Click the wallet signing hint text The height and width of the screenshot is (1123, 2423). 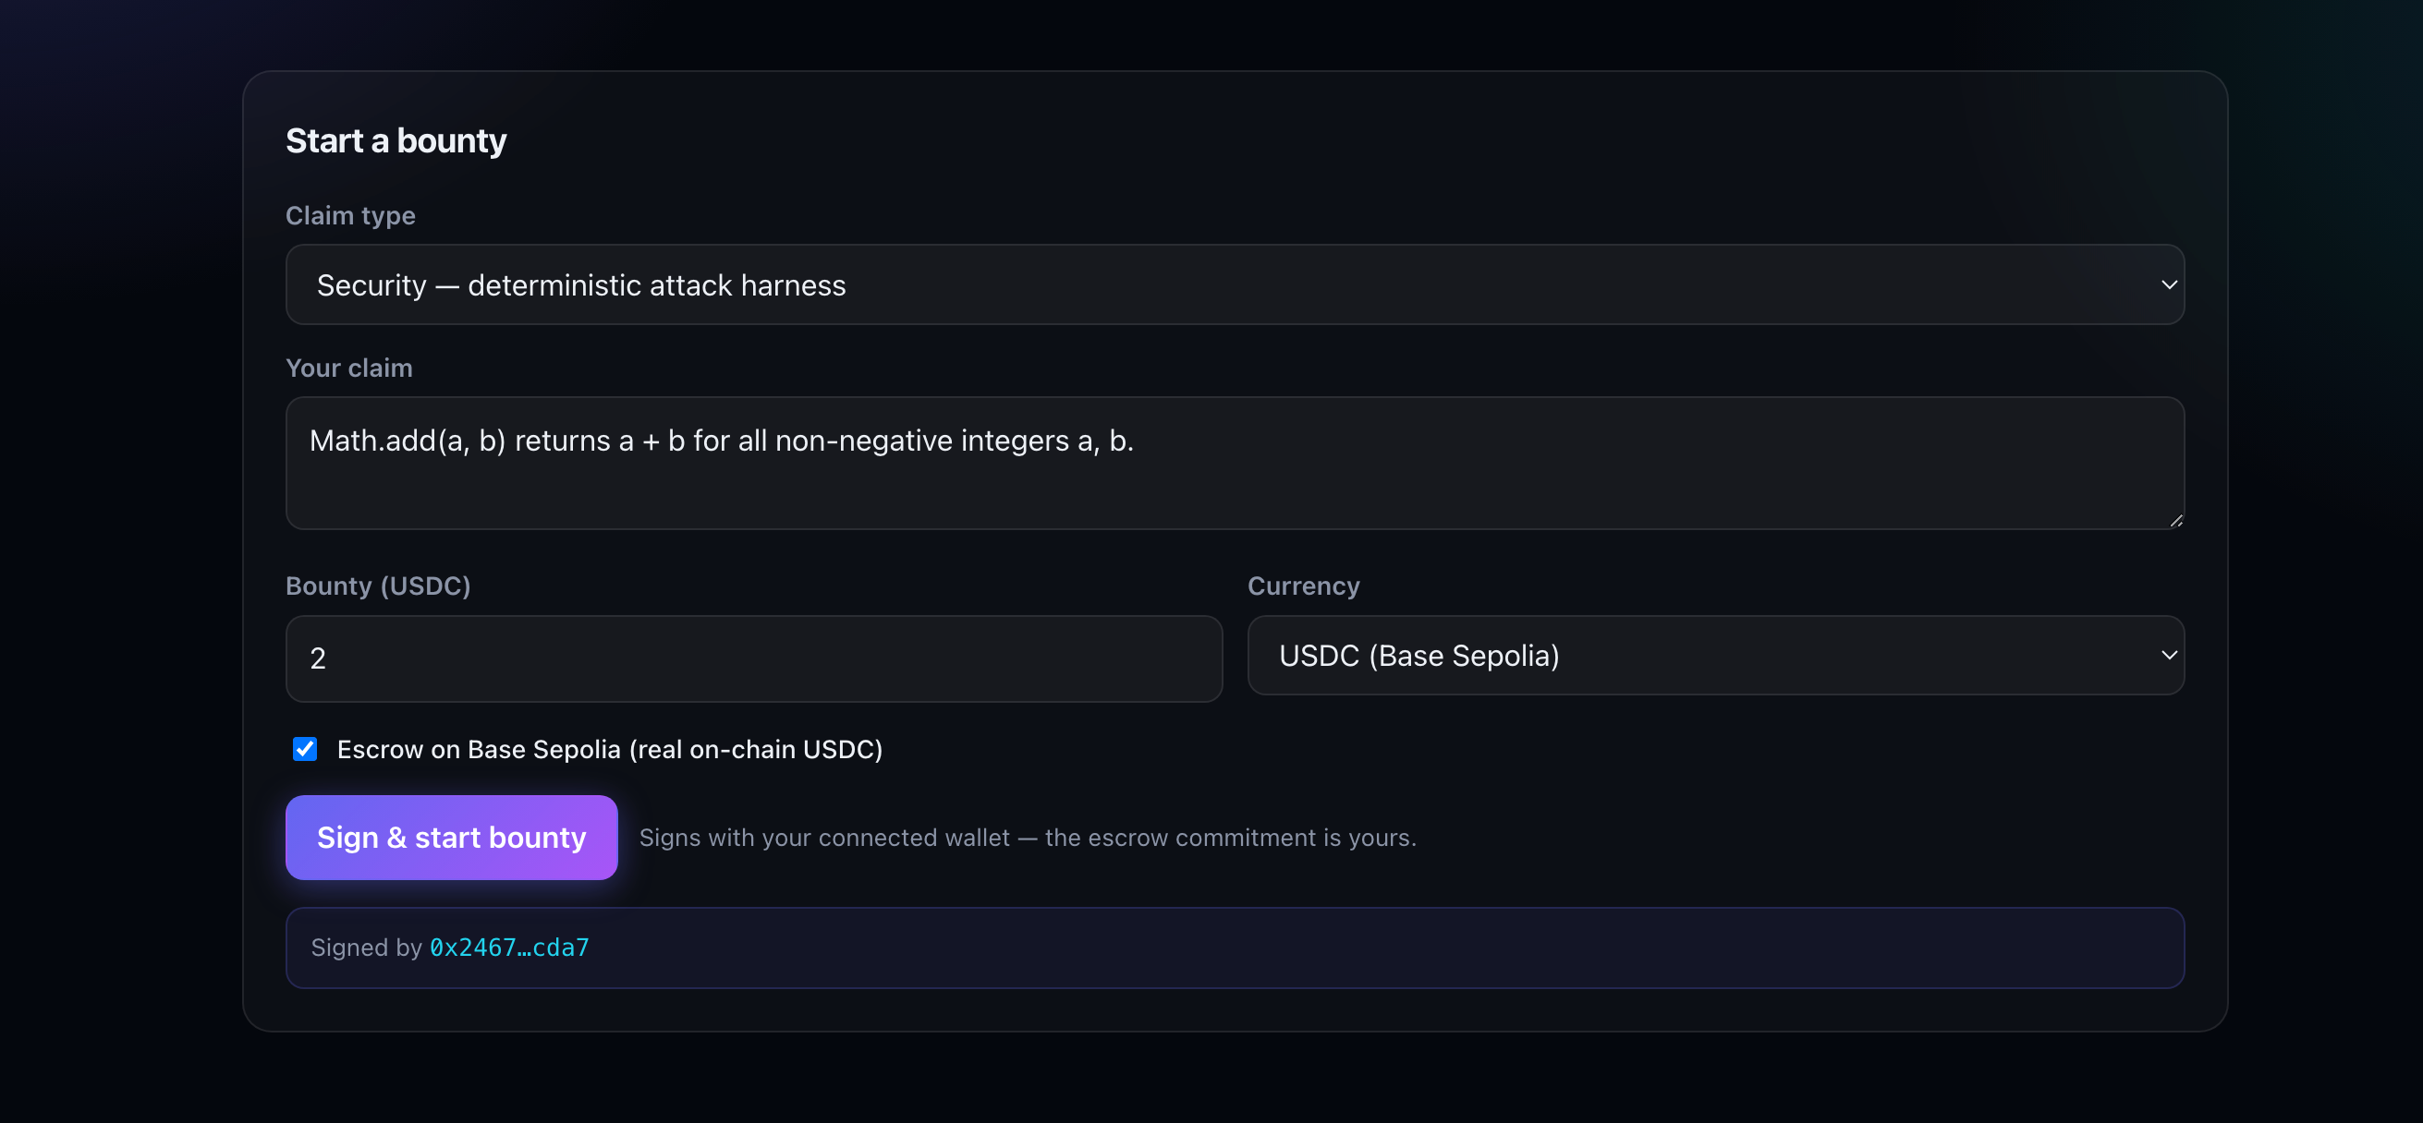click(1028, 838)
